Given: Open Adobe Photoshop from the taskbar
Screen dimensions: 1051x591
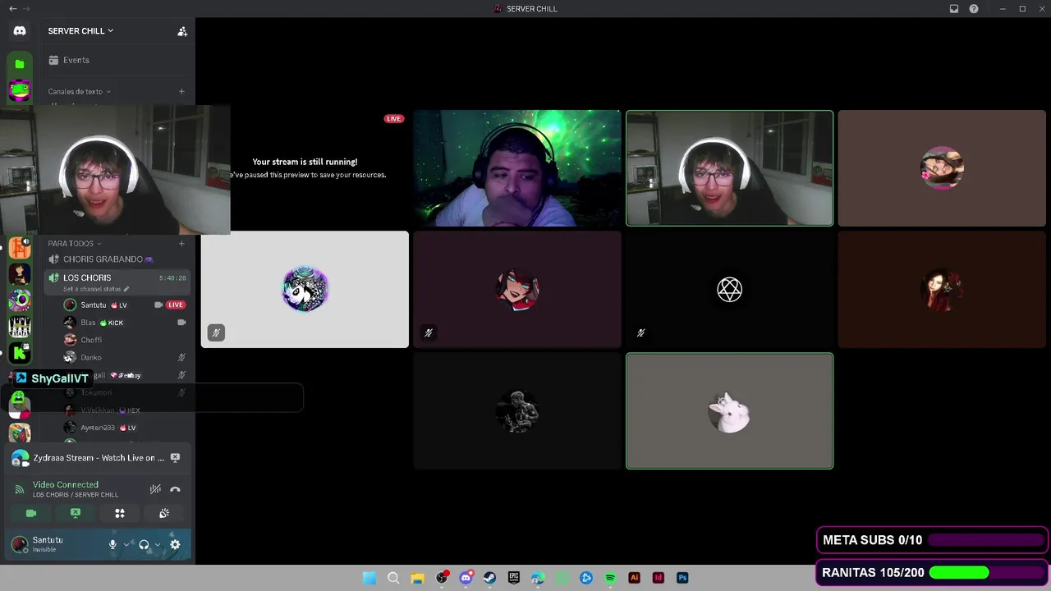Looking at the screenshot, I should 682,578.
